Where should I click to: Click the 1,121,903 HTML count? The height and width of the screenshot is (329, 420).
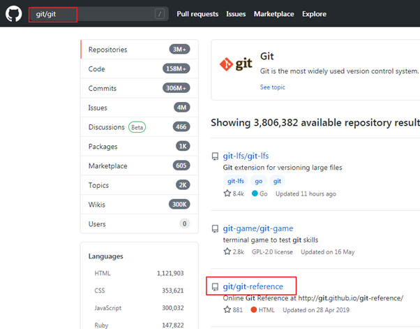click(x=170, y=273)
